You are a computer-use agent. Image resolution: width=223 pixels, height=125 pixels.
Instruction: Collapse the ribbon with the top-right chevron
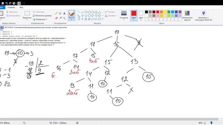(x=222, y=7)
